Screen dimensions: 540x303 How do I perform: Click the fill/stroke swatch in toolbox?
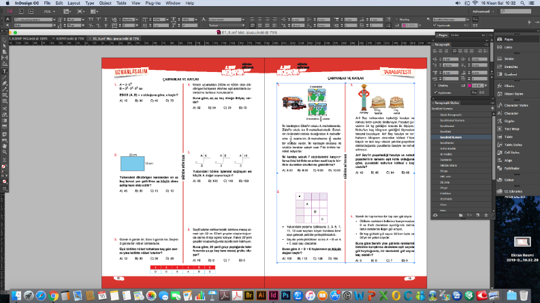[4, 167]
